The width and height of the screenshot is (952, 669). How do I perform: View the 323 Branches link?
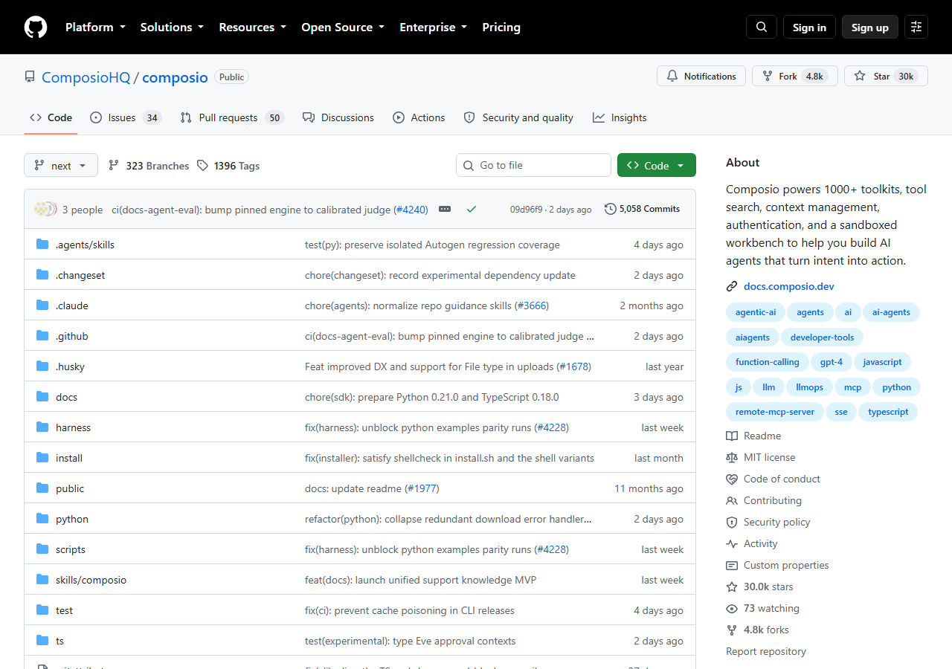(x=149, y=166)
